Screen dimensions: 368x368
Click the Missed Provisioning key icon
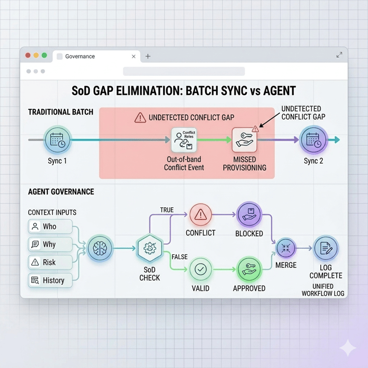pyautogui.click(x=244, y=140)
